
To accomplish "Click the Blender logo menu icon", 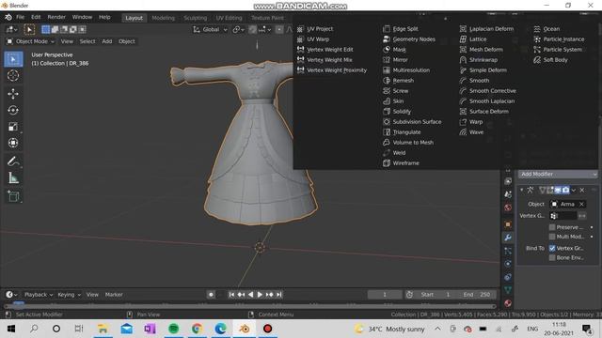I will [x=8, y=17].
